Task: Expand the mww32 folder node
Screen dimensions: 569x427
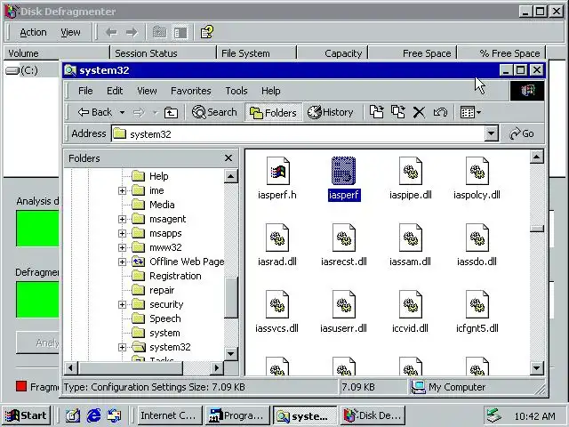Action: pos(123,247)
